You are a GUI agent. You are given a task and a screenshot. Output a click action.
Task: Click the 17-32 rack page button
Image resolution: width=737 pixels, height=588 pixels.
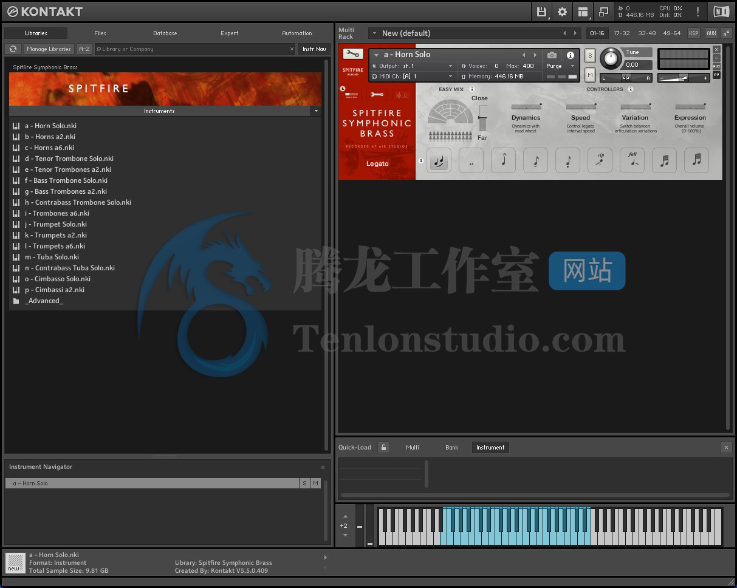click(622, 33)
